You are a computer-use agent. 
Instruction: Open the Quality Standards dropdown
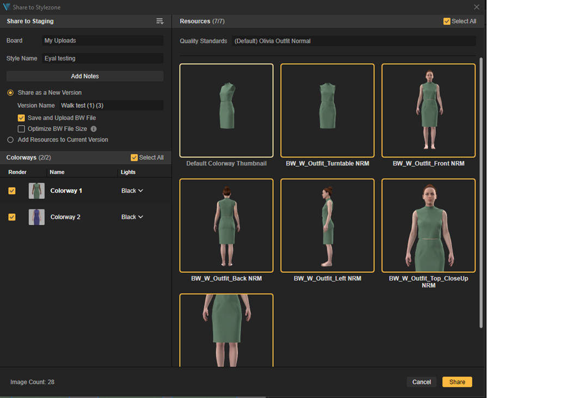coord(354,41)
